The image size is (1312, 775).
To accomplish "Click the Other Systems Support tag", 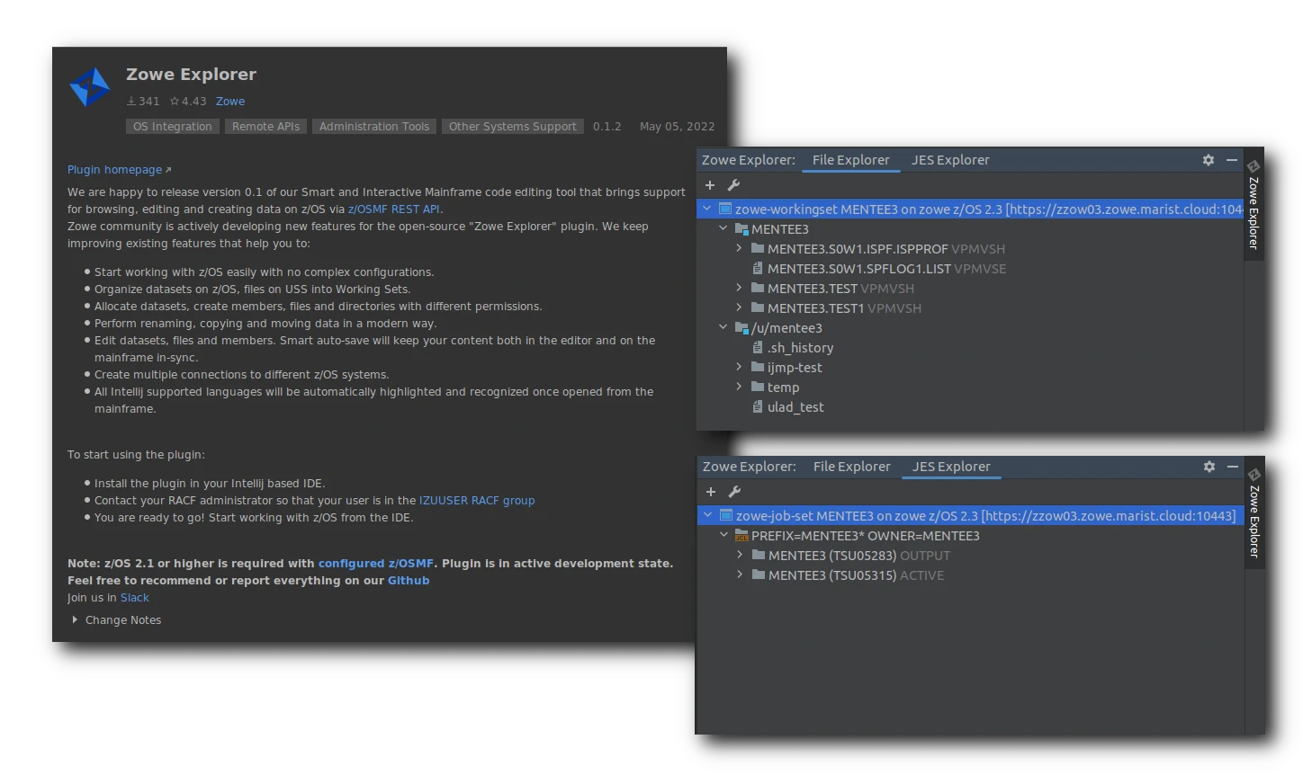I will (512, 127).
